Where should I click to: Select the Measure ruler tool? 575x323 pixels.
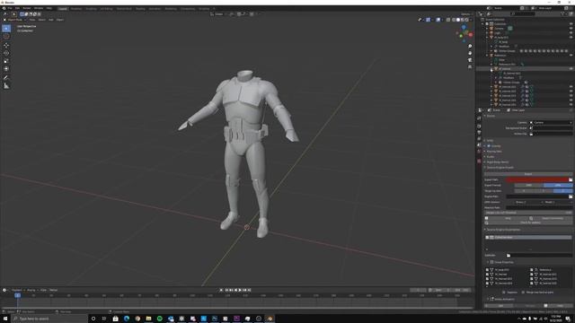point(6,86)
